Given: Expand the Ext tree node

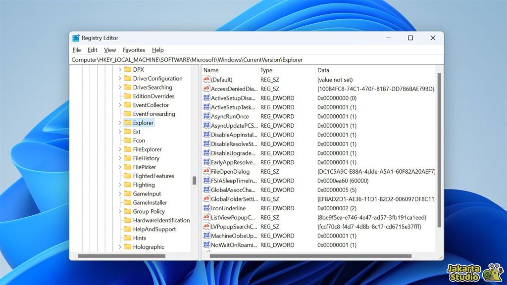Looking at the screenshot, I should [119, 132].
